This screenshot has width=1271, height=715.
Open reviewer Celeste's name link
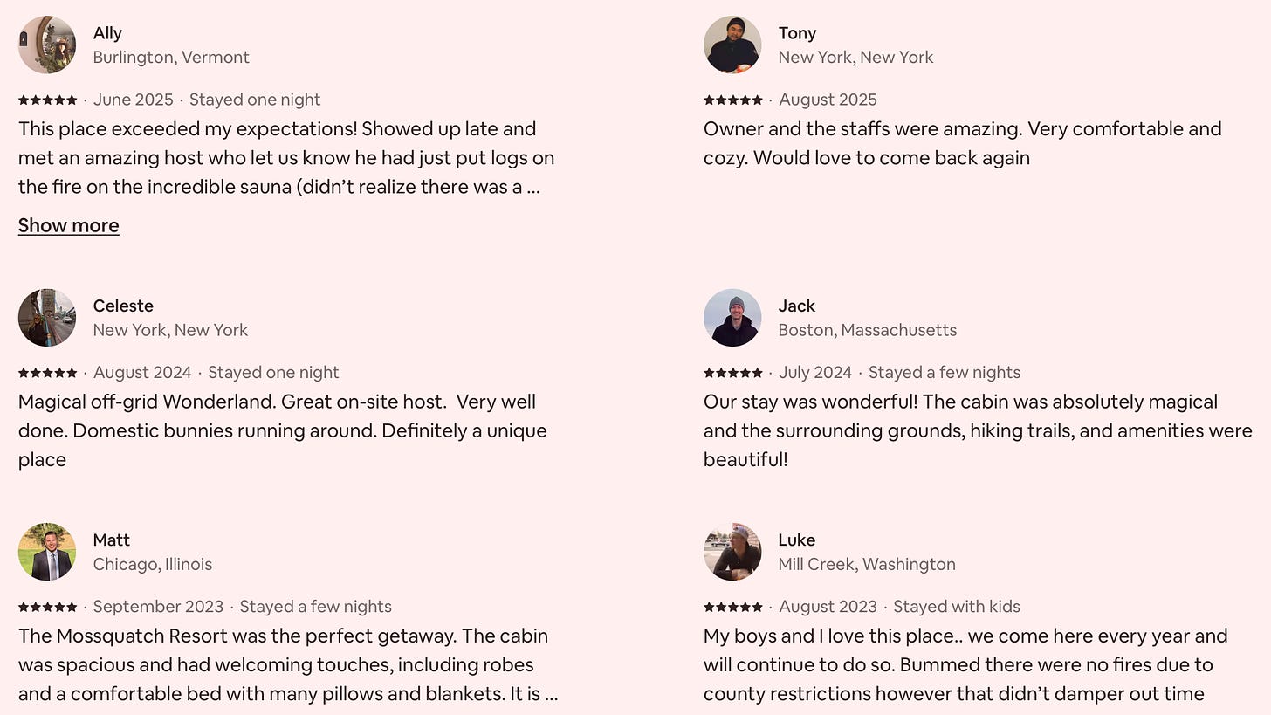click(123, 306)
